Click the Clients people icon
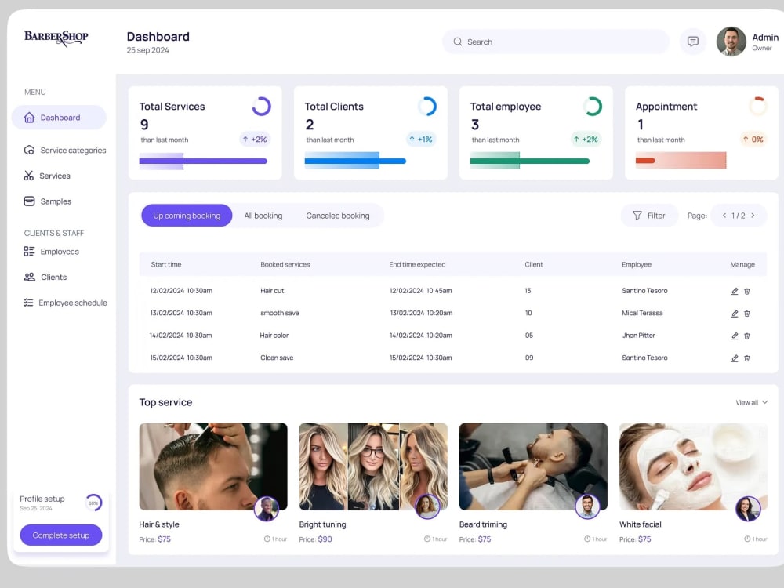This screenshot has height=588, width=784. pos(30,277)
